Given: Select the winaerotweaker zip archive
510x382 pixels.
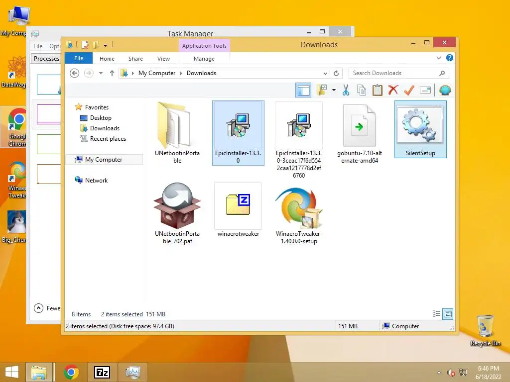Looking at the screenshot, I should click(x=238, y=210).
